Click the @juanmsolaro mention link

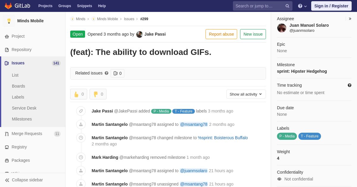194,171
